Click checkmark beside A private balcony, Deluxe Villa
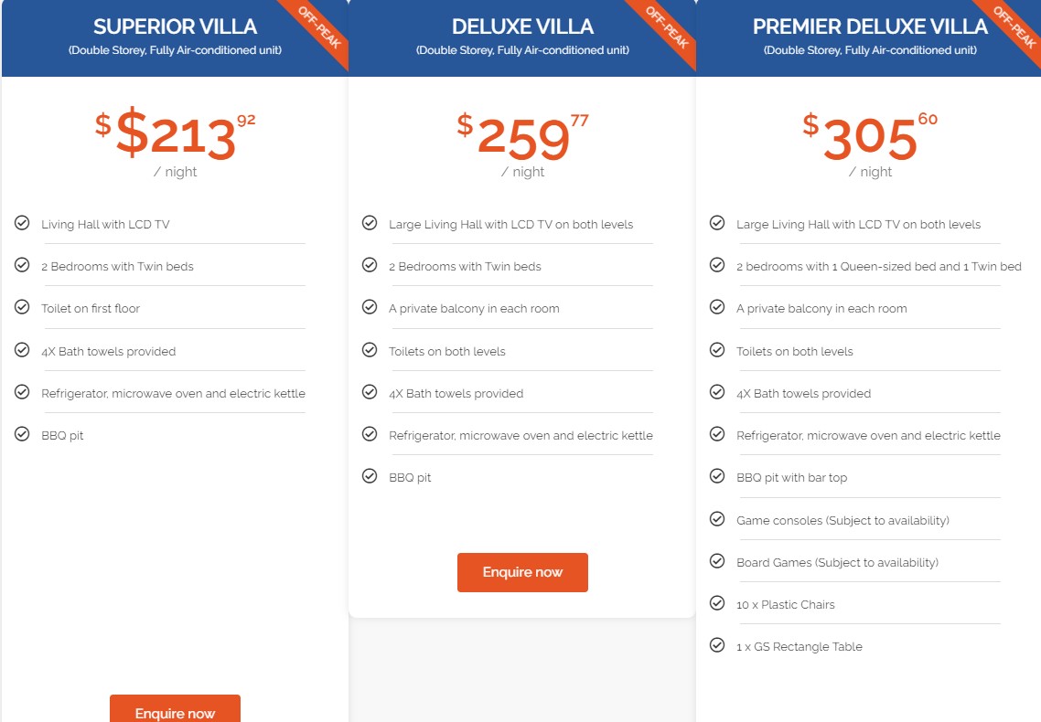 click(370, 307)
